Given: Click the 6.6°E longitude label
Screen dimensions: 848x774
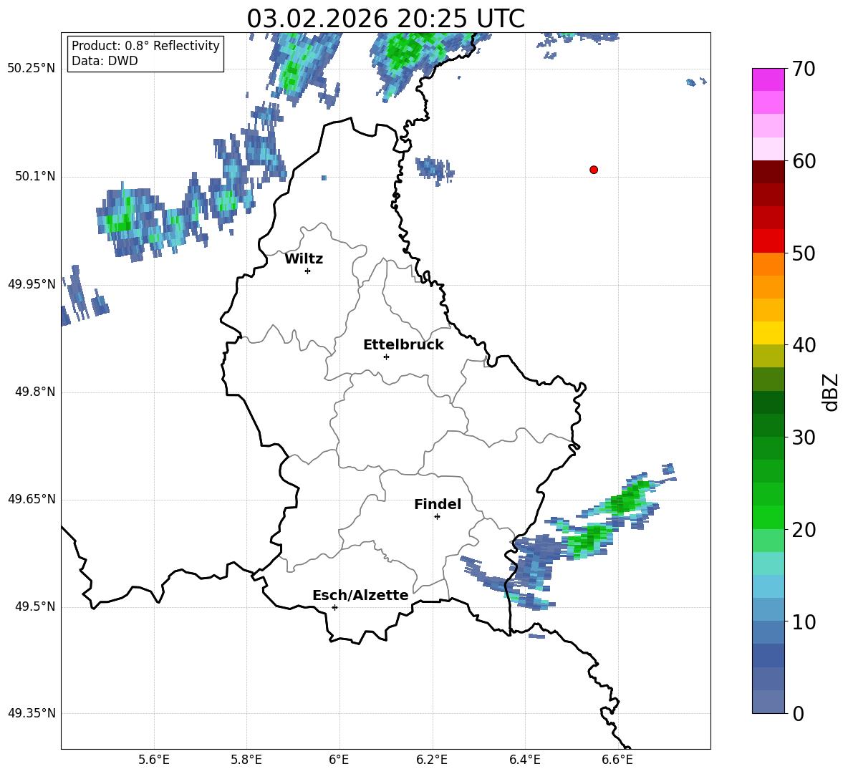Looking at the screenshot, I should click(617, 760).
